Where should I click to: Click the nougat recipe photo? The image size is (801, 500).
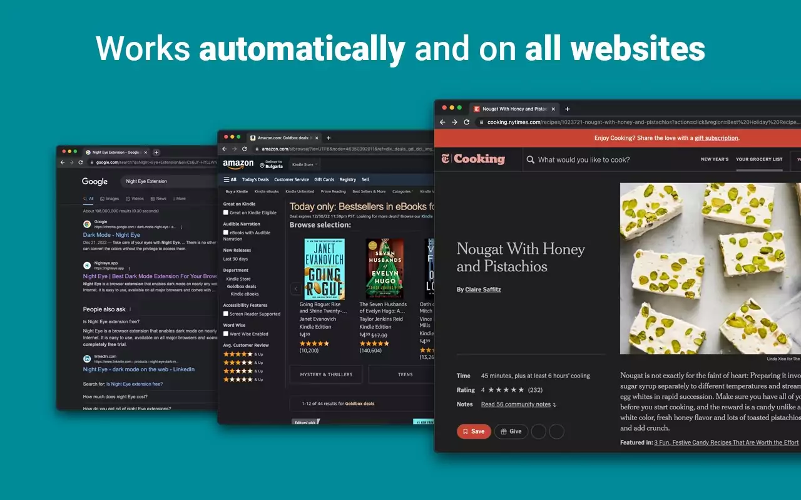point(710,268)
